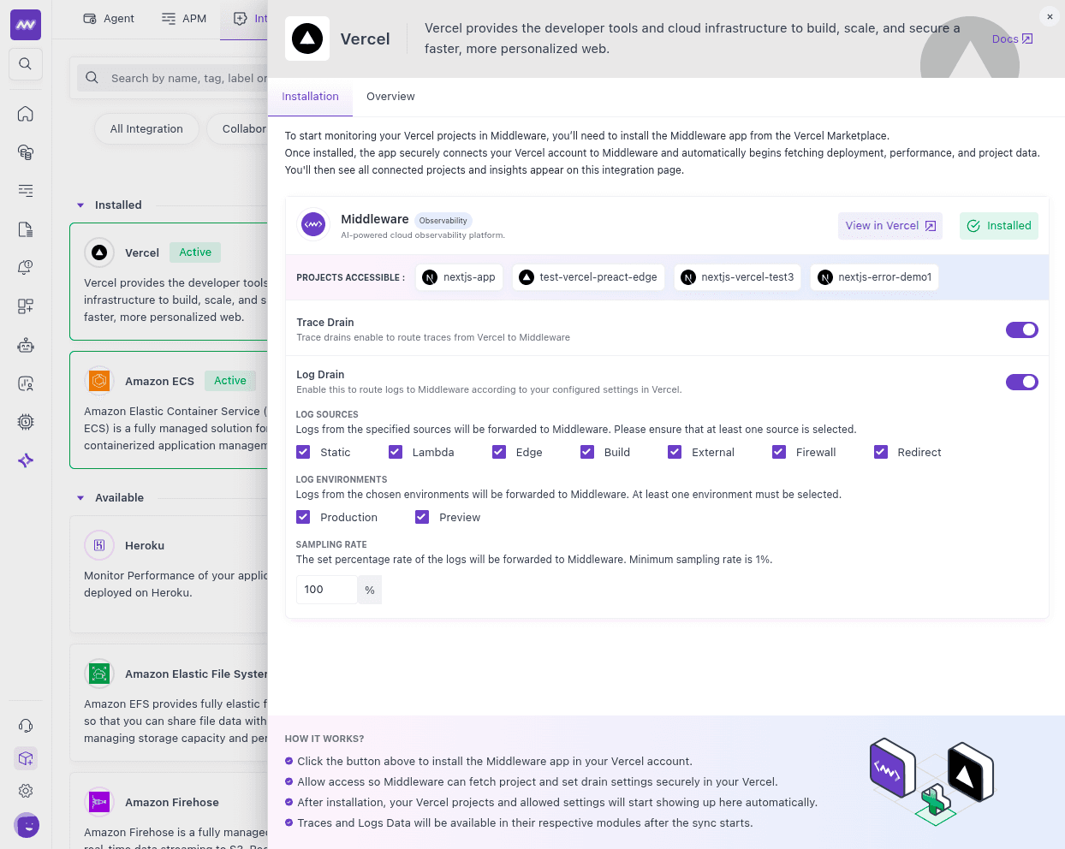Click the Middleware logo at top left

pyautogui.click(x=26, y=25)
